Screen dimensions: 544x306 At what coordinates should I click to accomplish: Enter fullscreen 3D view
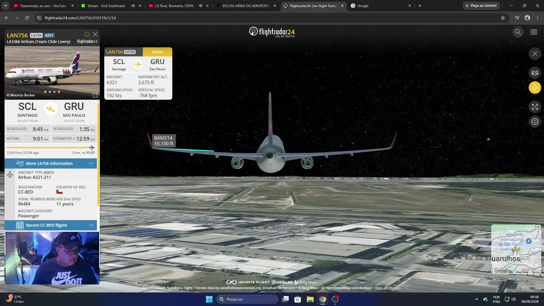point(535,107)
